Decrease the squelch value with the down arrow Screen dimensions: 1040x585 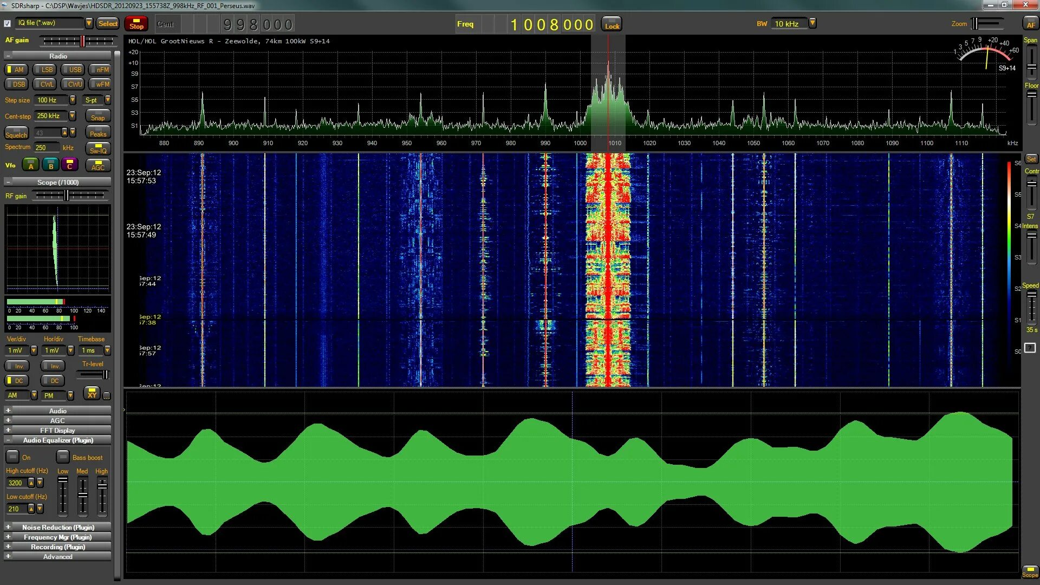tap(73, 133)
